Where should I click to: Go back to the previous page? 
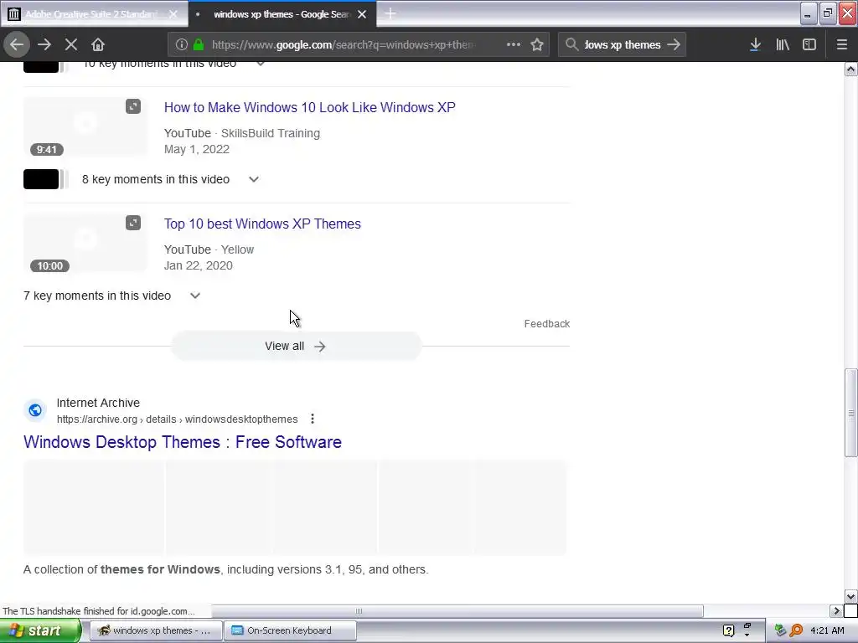tap(17, 44)
